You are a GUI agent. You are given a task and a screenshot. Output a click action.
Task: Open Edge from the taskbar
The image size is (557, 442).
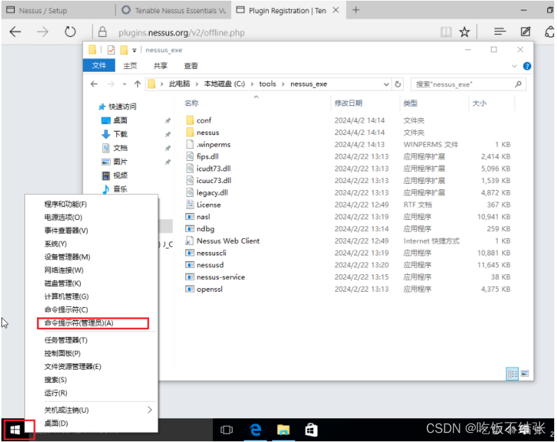point(255,430)
